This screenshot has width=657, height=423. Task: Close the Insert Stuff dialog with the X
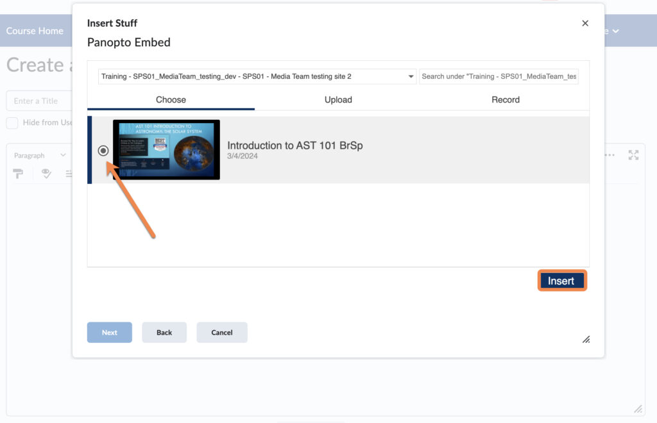tap(584, 22)
